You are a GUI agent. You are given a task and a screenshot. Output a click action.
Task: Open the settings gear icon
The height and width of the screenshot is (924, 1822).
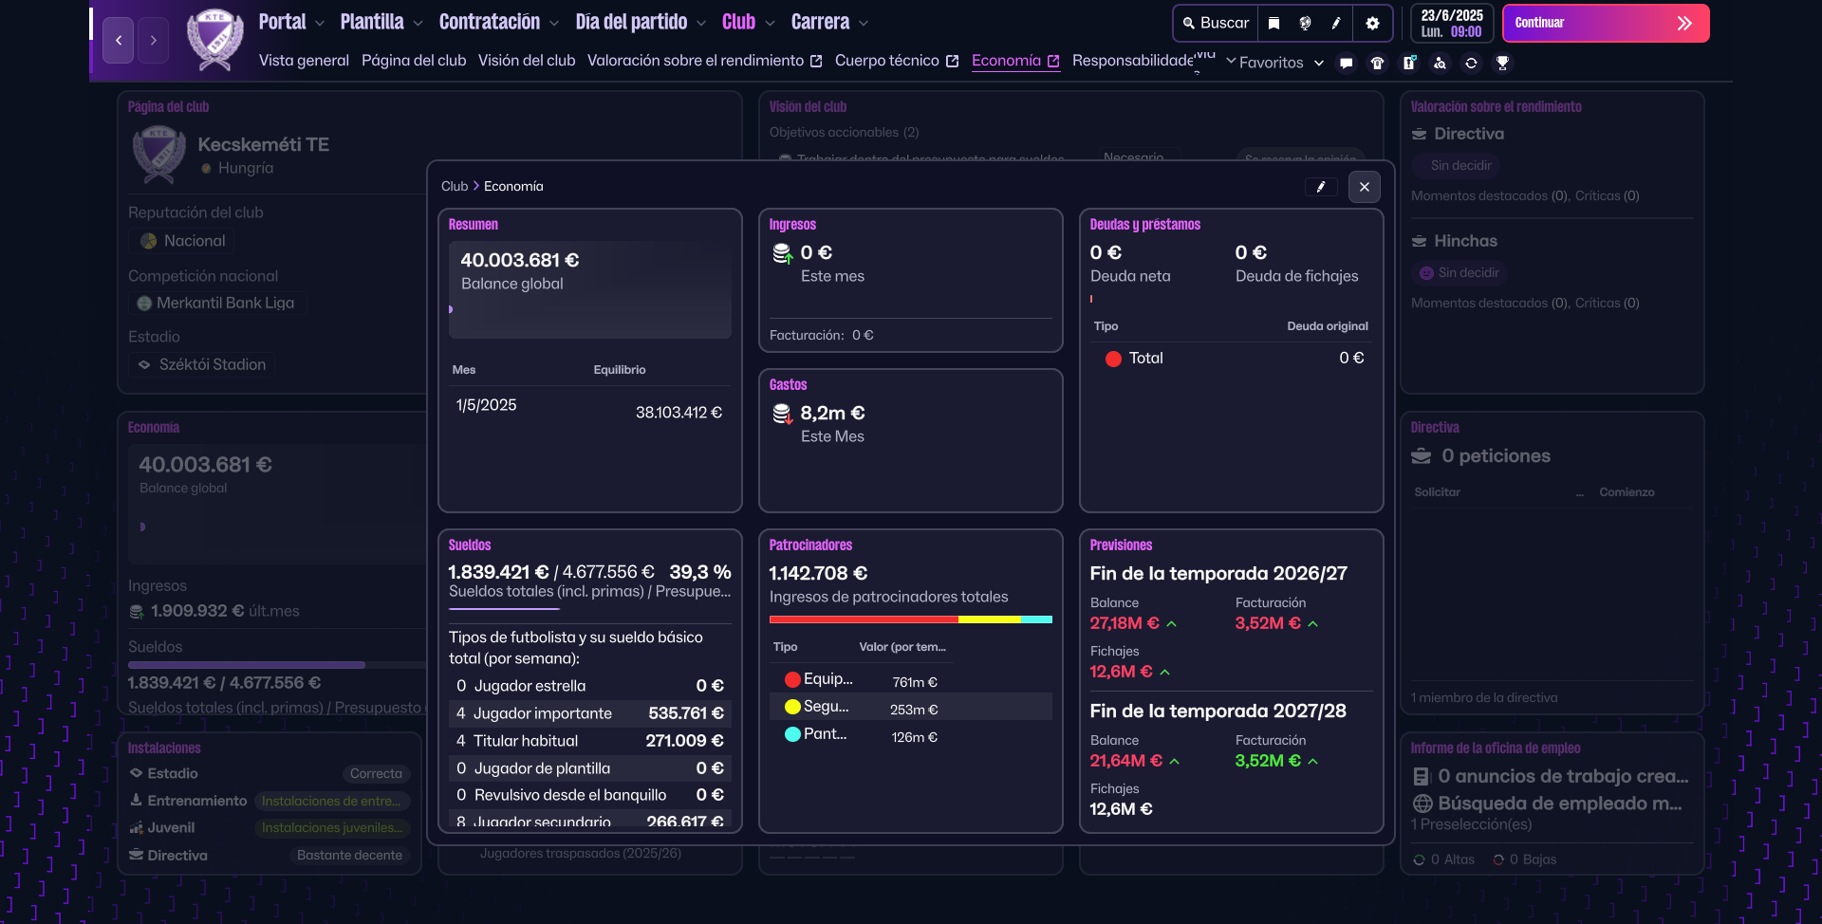pos(1372,23)
